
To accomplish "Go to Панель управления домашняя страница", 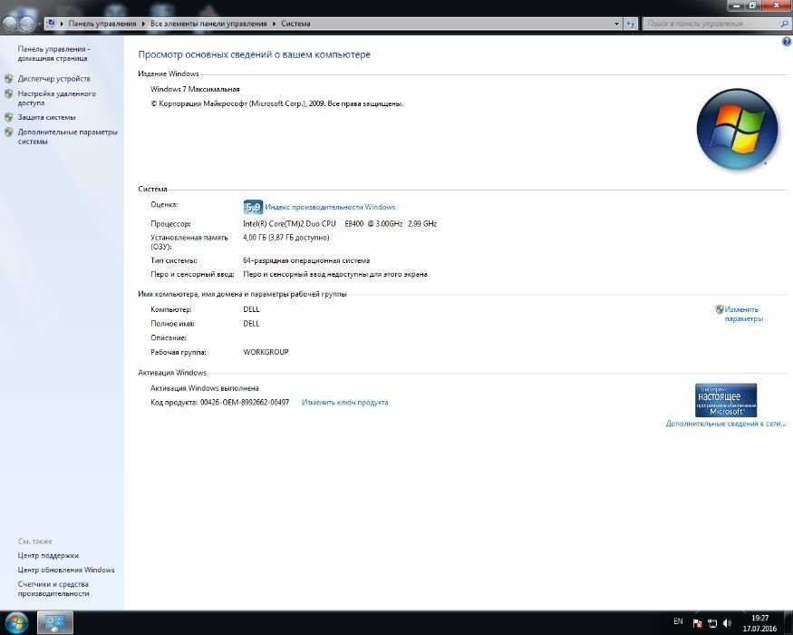I will point(53,54).
